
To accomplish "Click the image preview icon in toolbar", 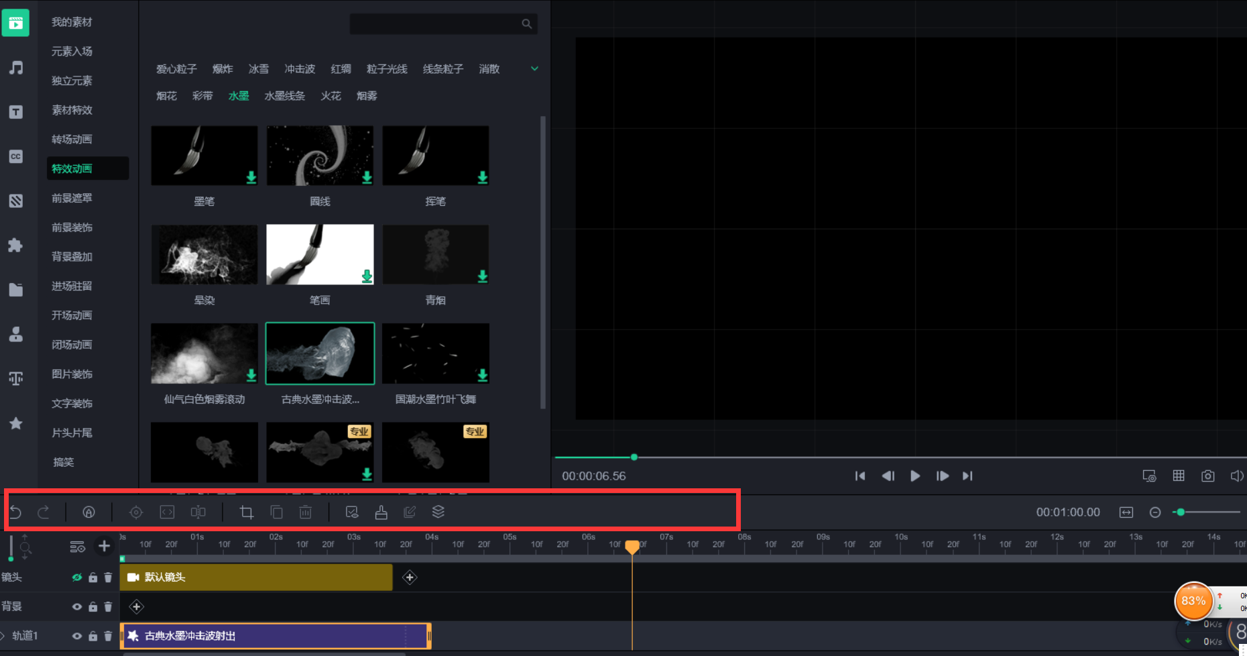I will [x=352, y=512].
